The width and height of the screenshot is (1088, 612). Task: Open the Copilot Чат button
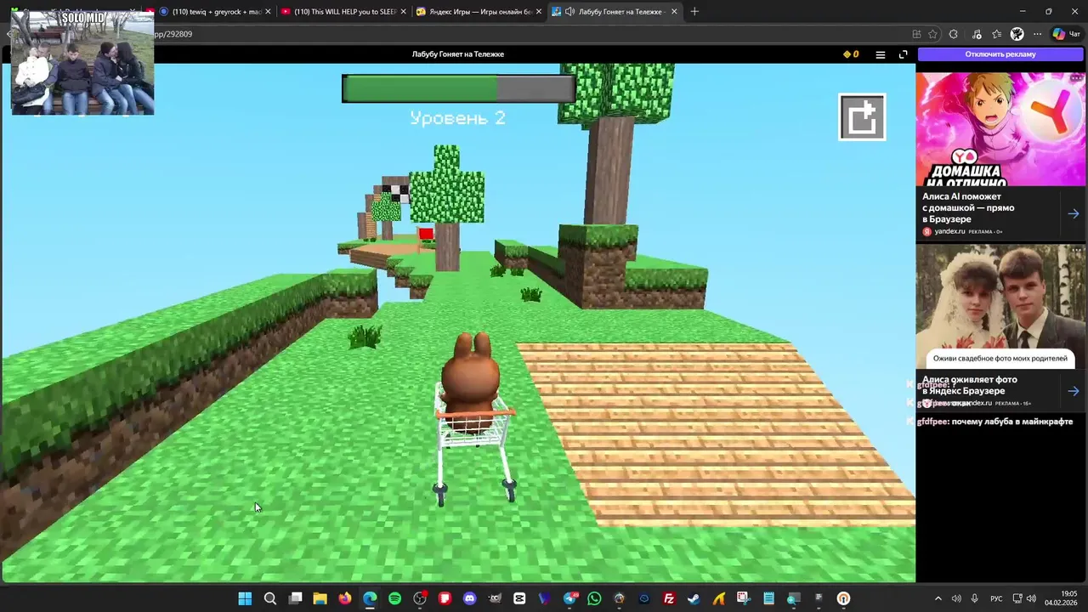pos(1068,34)
